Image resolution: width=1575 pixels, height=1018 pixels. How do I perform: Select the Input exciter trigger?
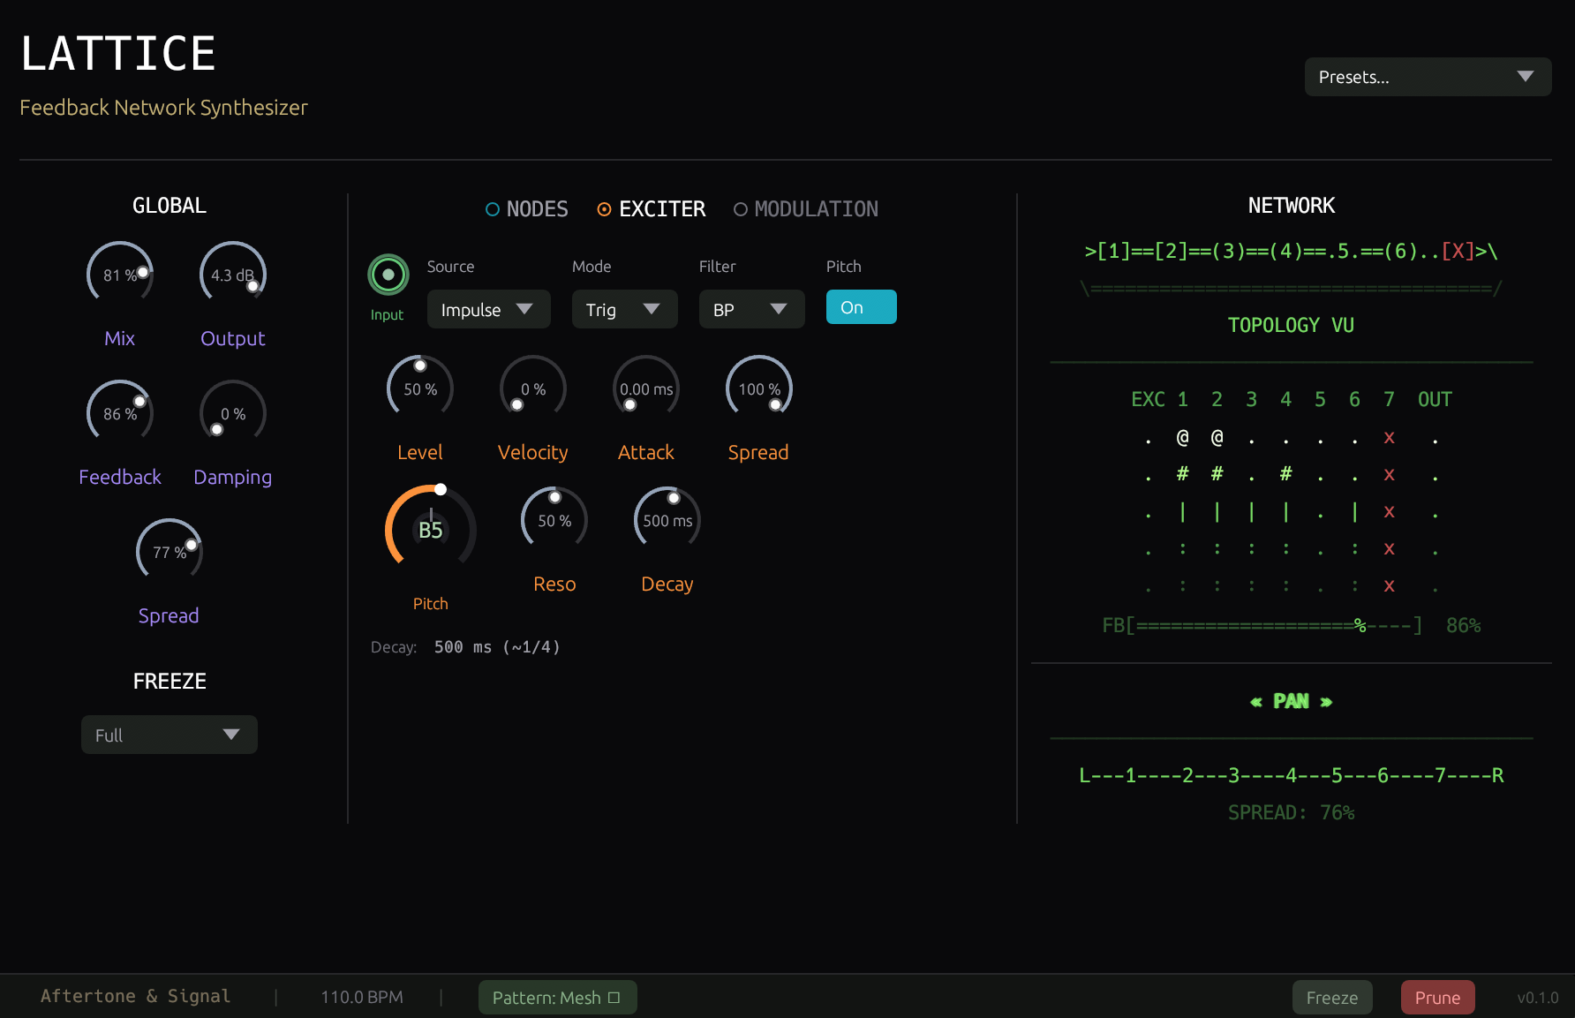click(388, 274)
